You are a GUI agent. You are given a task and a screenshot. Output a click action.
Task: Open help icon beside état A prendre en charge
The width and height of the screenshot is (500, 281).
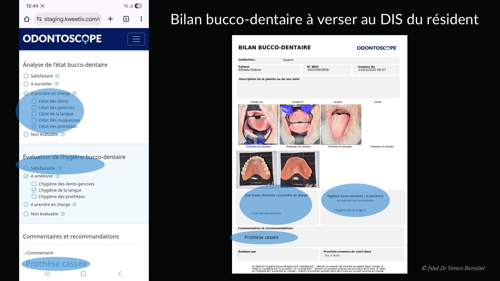tap(74, 93)
